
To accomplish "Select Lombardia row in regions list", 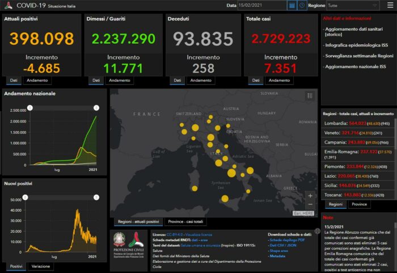I will 358,123.
